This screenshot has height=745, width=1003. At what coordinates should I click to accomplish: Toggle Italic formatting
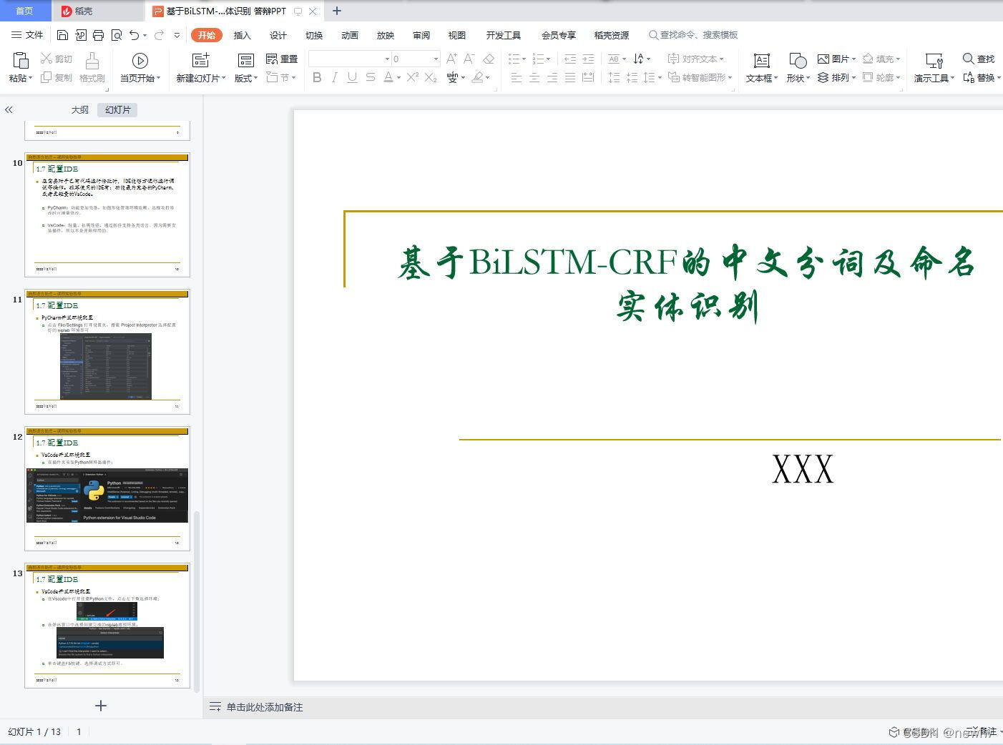pos(334,77)
